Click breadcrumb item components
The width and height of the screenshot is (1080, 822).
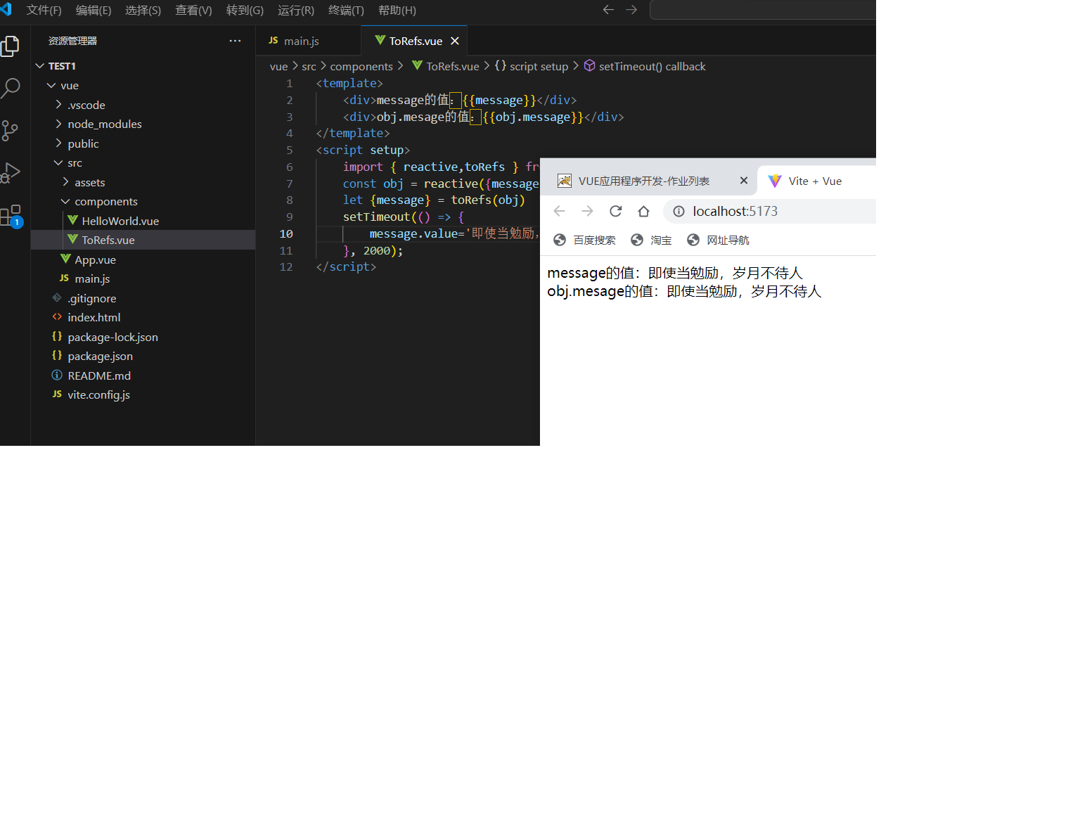click(361, 66)
